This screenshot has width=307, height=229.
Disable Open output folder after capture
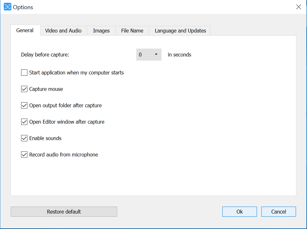pos(24,106)
